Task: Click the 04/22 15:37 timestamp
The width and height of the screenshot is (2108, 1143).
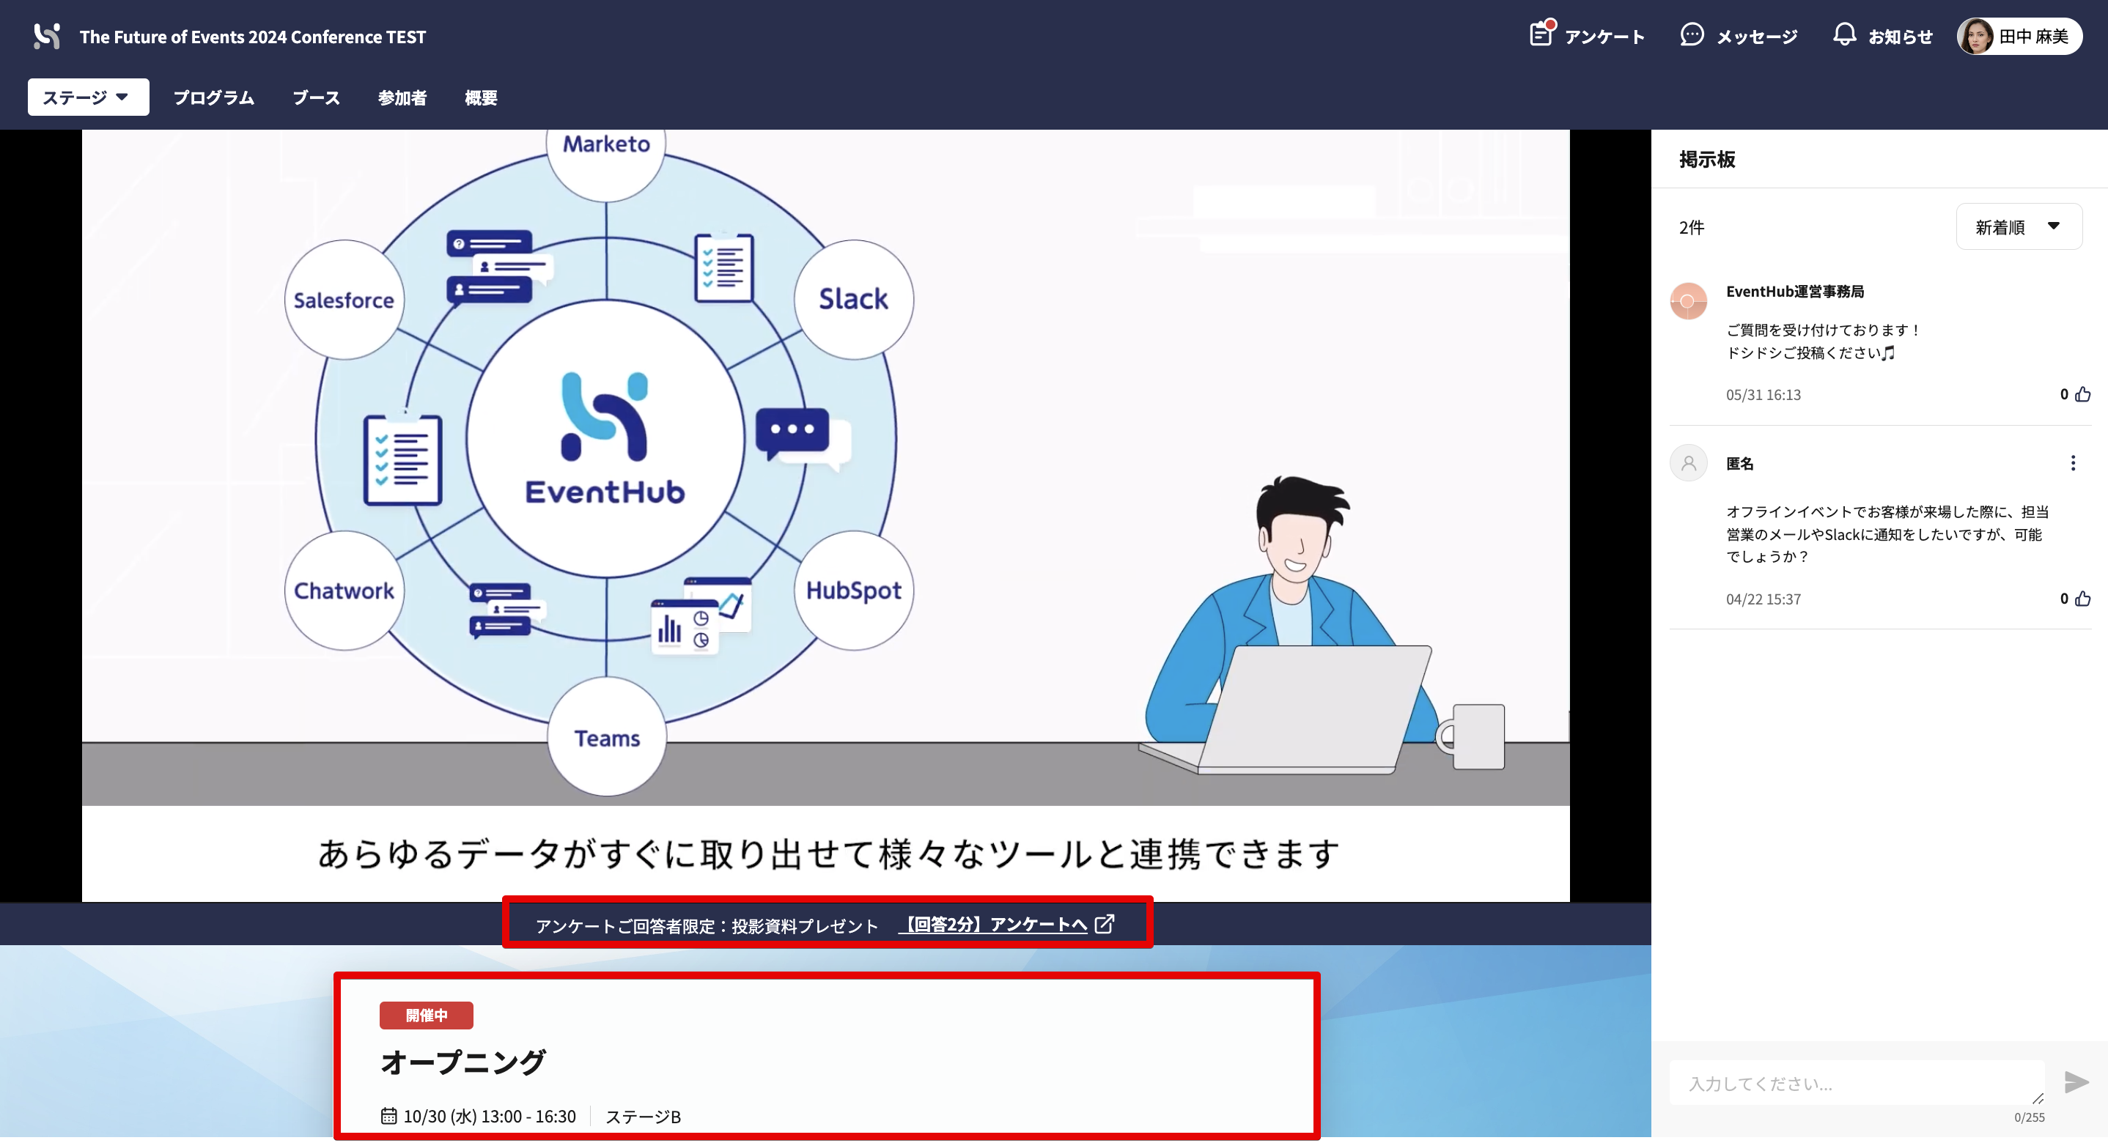Action: click(1764, 599)
